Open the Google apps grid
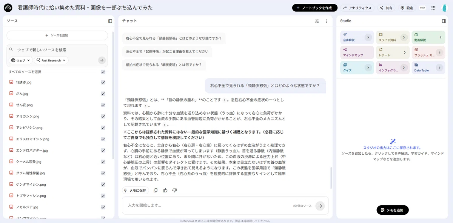This screenshot has width=453, height=223. click(433, 8)
